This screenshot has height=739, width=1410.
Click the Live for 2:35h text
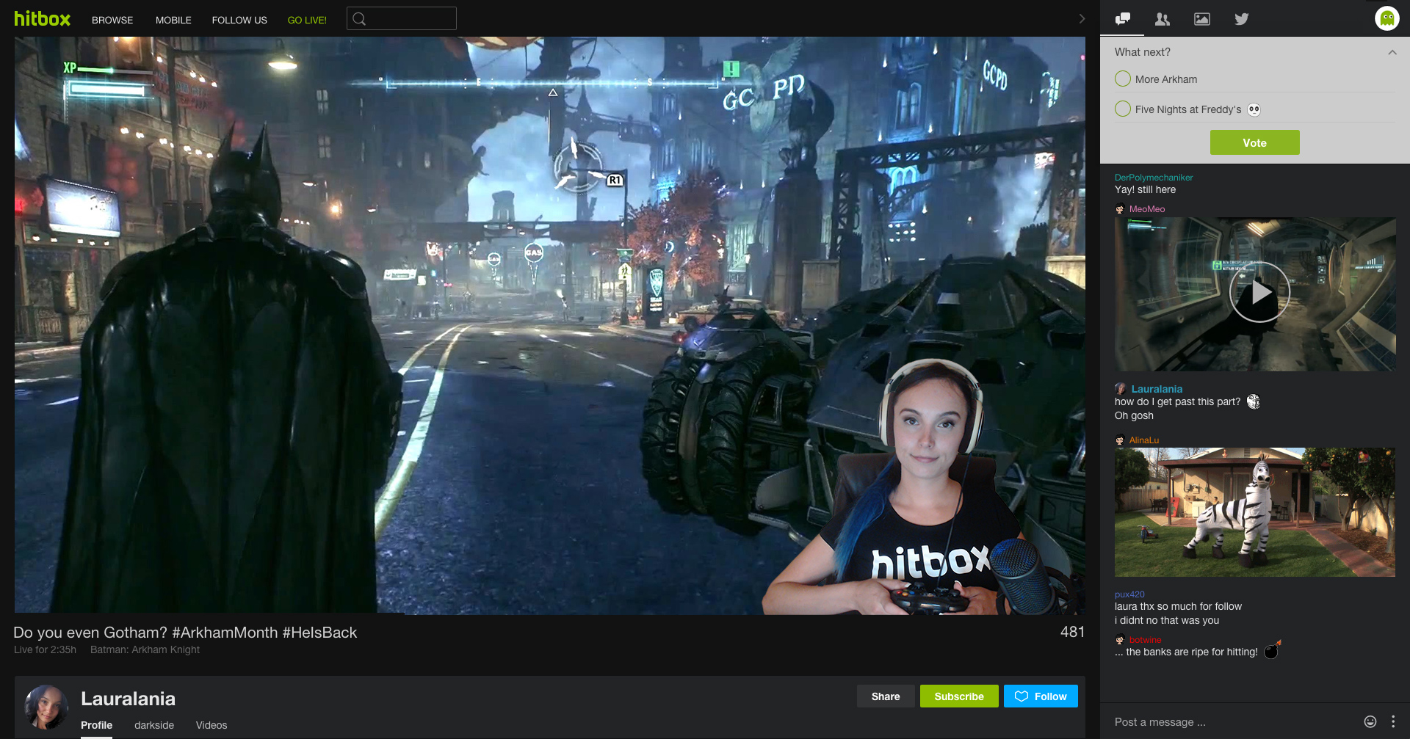point(45,649)
